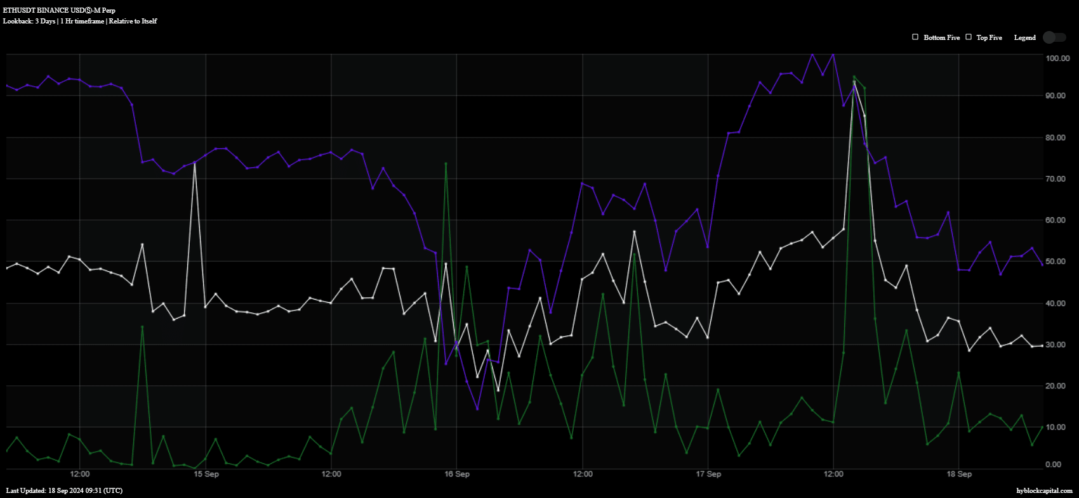
Task: Click the last green data point
Action: pos(1042,427)
